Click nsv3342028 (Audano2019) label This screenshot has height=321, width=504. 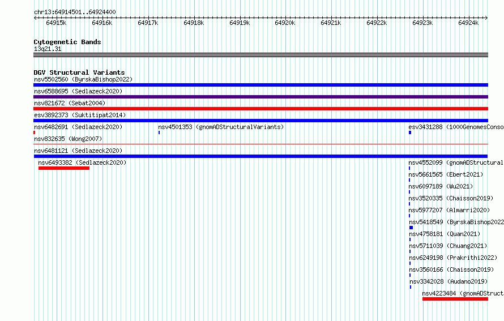coord(449,281)
